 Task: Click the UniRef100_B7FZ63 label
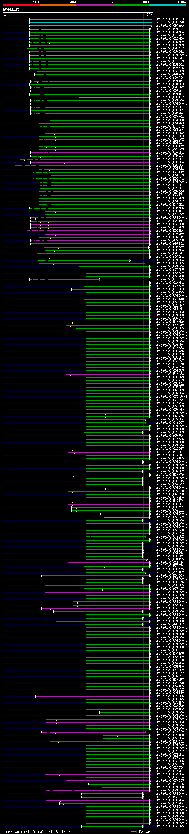(x=170, y=289)
